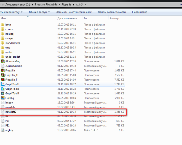Click the GraphTool2 file name

pyautogui.click(x=12, y=89)
